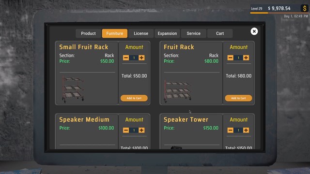Switch to the Product tab

(x=88, y=33)
